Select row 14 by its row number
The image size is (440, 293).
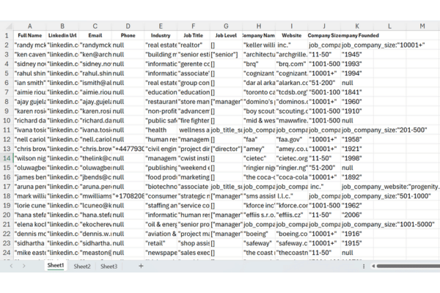click(x=6, y=157)
